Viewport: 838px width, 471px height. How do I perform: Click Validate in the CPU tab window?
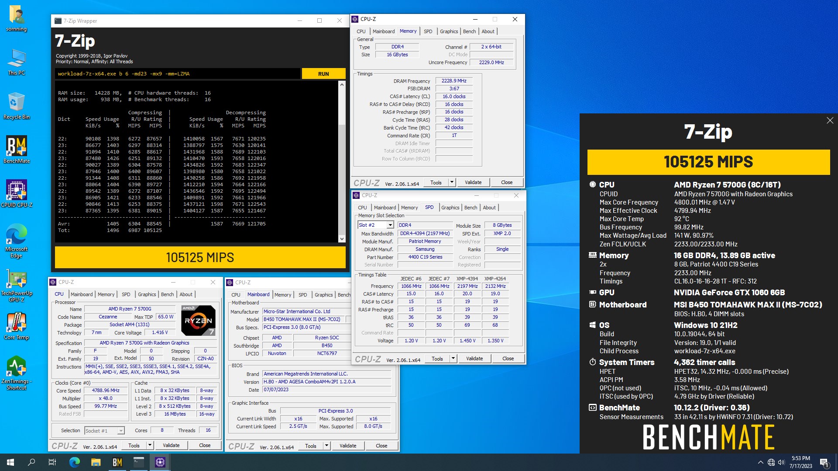pyautogui.click(x=171, y=445)
